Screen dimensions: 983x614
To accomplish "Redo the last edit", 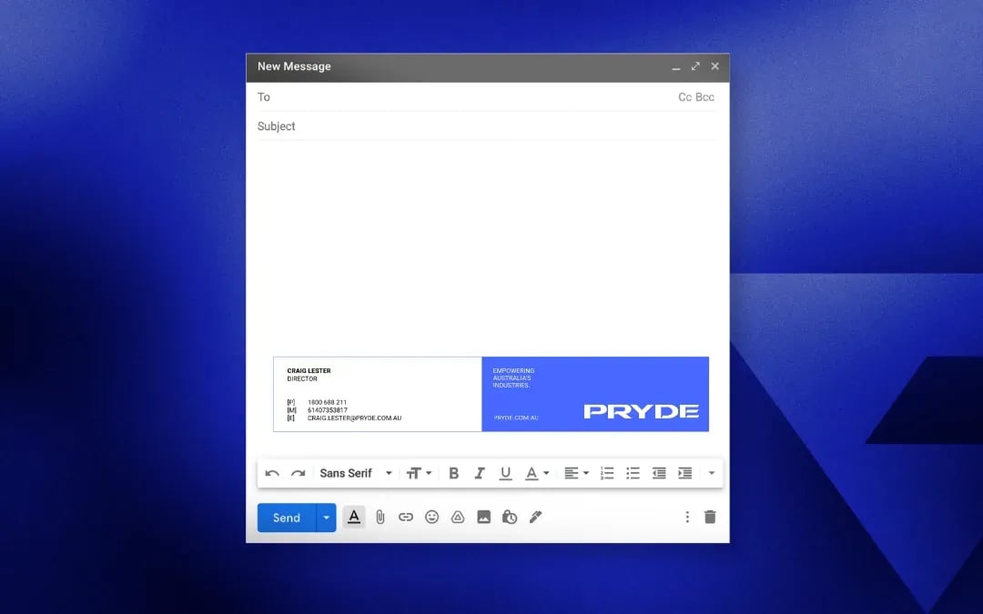I will 299,473.
